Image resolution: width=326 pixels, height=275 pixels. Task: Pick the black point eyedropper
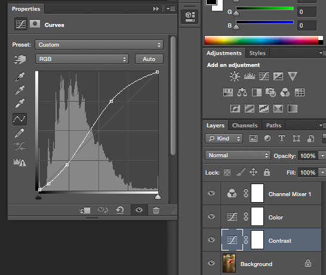20,77
